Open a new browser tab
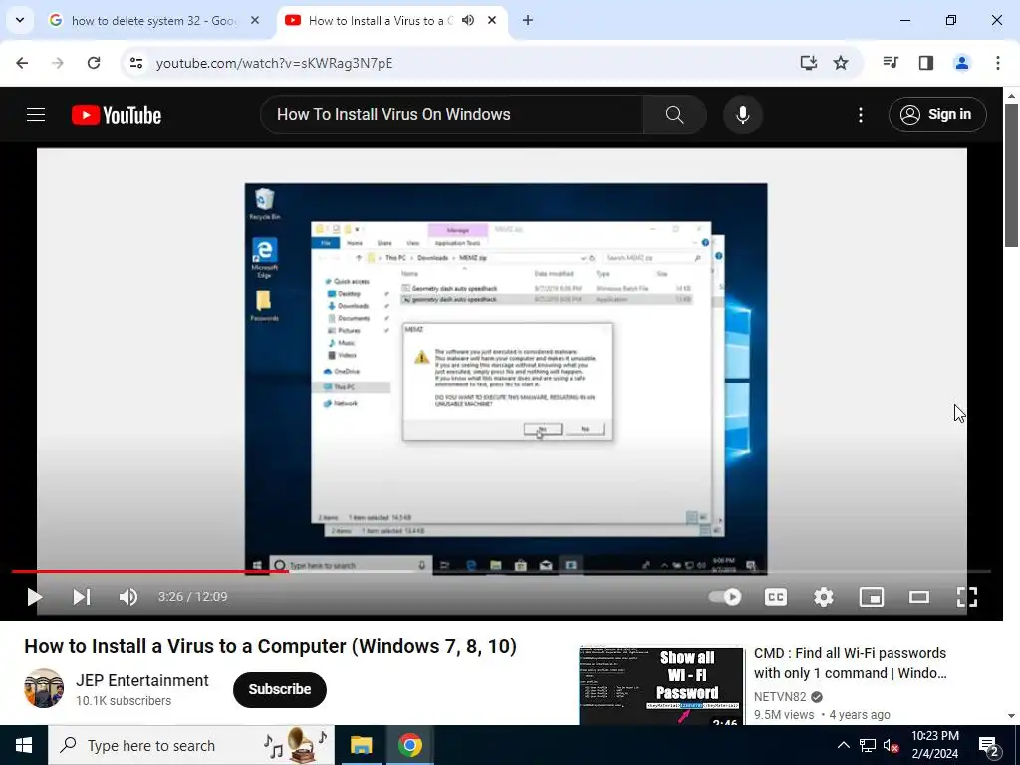This screenshot has width=1020, height=765. coord(528,20)
